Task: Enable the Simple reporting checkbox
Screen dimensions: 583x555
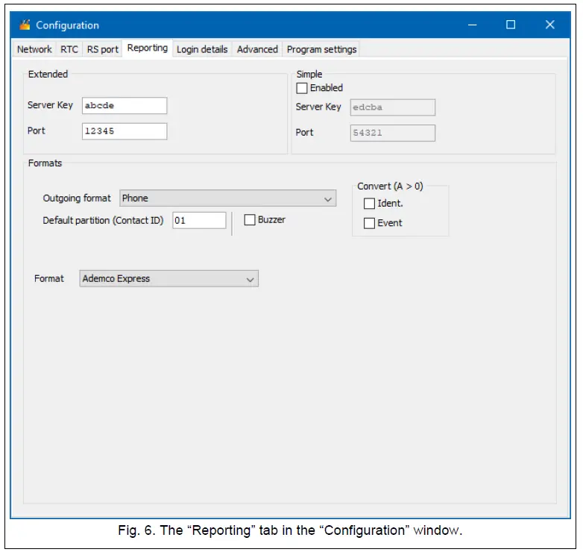Action: pos(302,88)
